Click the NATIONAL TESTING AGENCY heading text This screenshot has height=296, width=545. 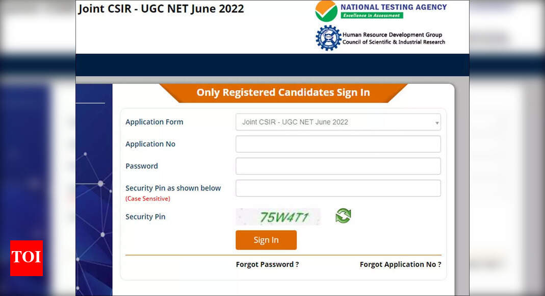pos(394,7)
